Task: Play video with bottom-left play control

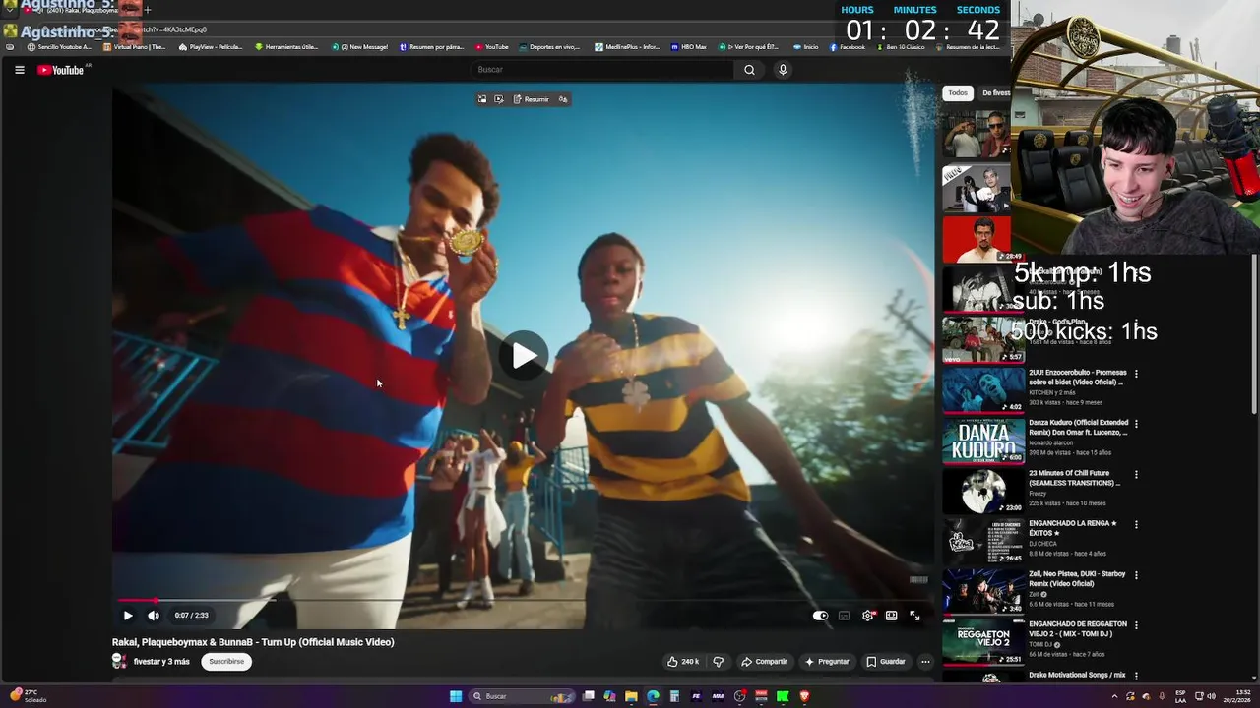Action: pyautogui.click(x=128, y=616)
